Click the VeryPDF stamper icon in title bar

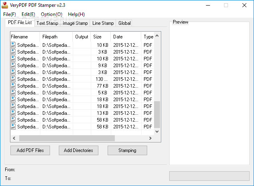click(x=5, y=5)
